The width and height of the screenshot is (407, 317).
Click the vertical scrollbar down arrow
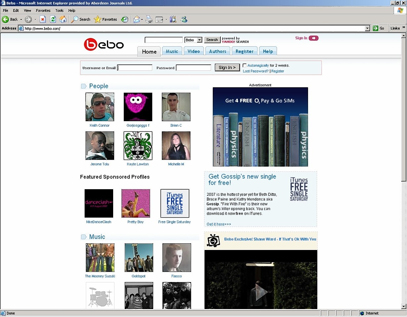coord(404,306)
